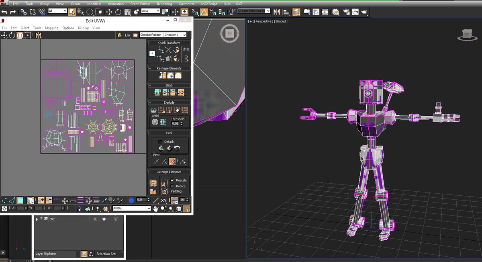Click the Bind to Space Warp icon
482x262 pixels.
pos(42,12)
